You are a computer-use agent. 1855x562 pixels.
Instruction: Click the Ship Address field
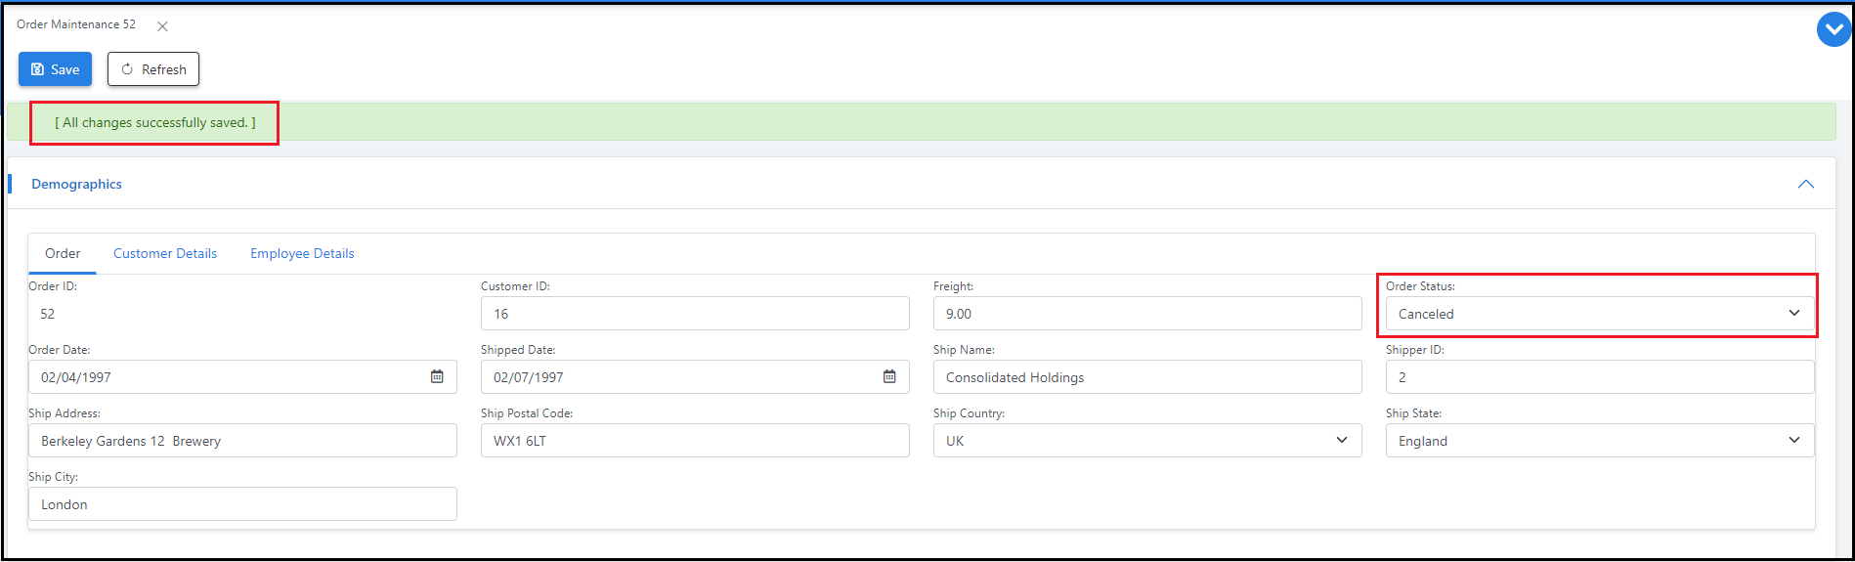[241, 441]
